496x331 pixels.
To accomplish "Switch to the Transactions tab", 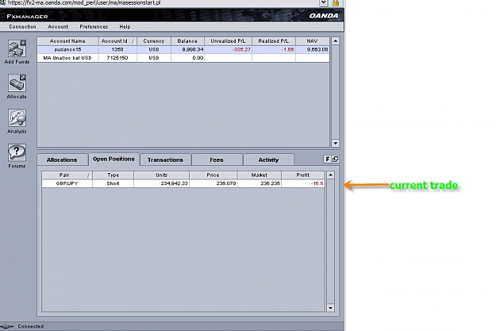I will (165, 160).
